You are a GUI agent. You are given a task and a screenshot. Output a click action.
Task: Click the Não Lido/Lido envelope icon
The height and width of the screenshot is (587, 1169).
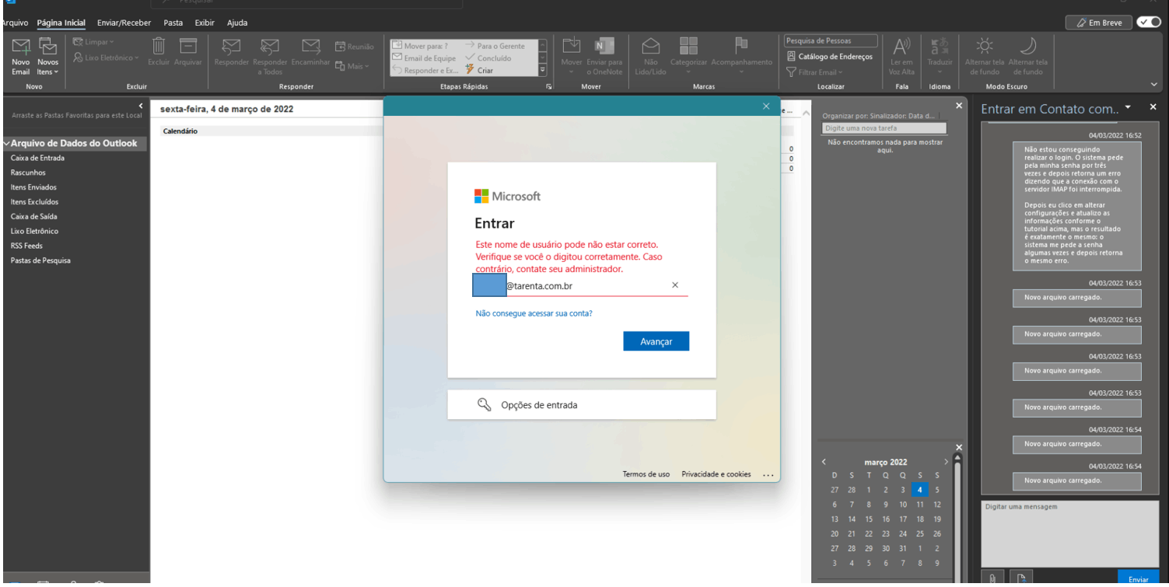click(649, 47)
